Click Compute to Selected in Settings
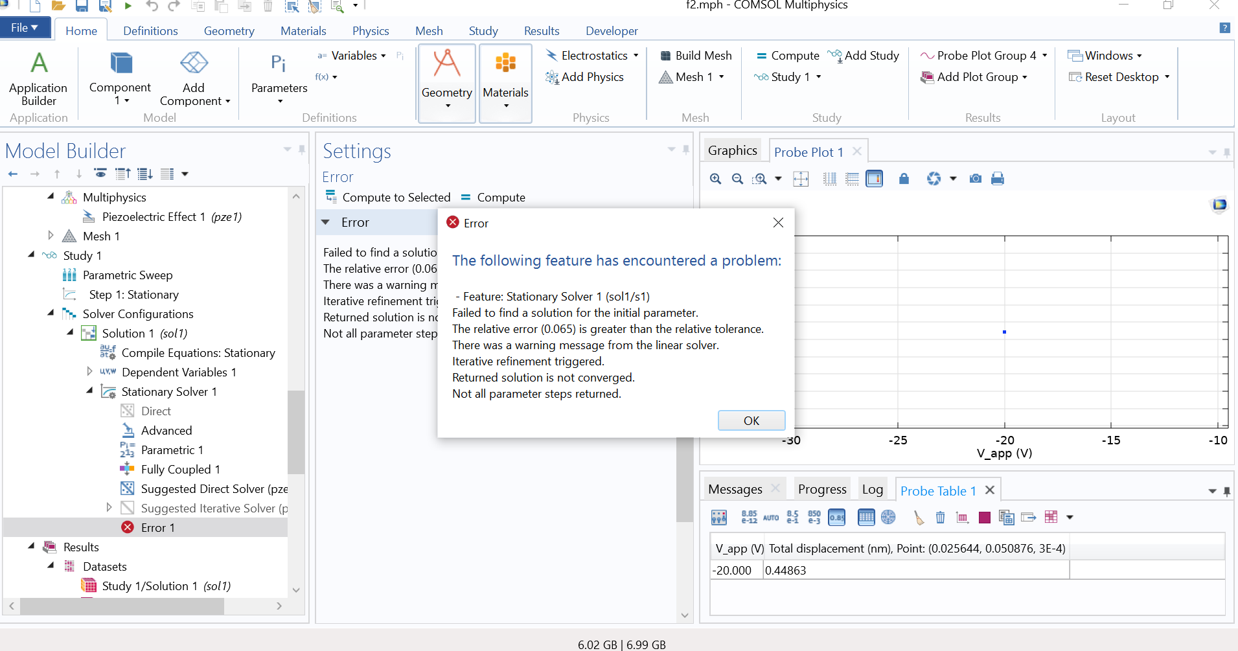 point(388,198)
